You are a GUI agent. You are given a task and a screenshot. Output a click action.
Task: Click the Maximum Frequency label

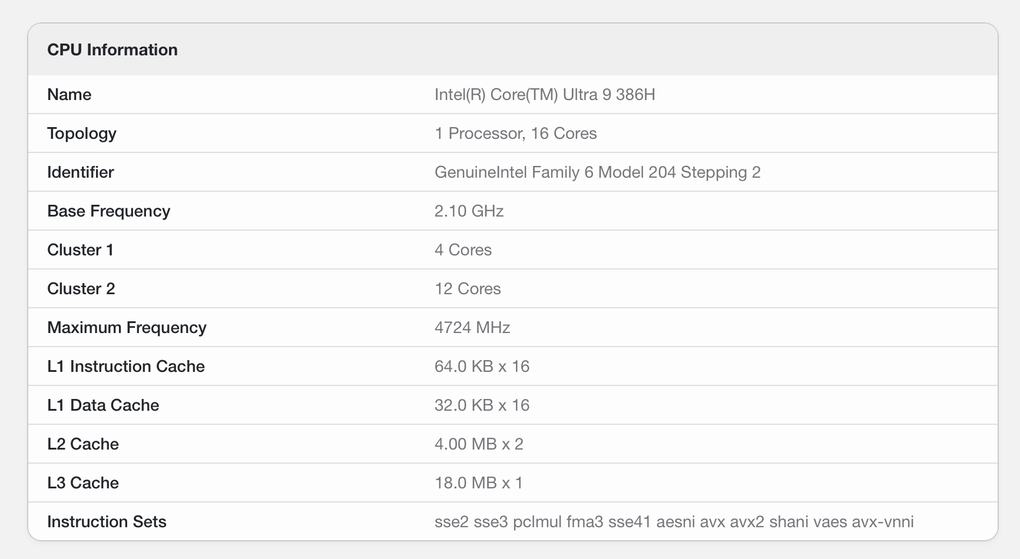tap(127, 328)
